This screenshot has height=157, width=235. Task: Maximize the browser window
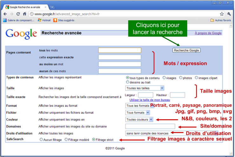(220, 3)
